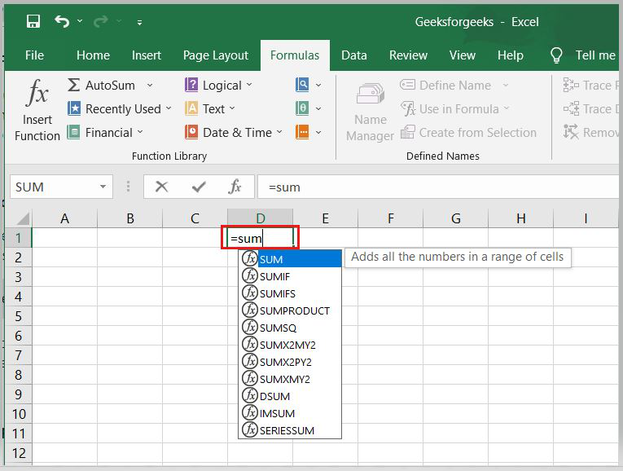Click inside the formula bar text field

(x=439, y=187)
